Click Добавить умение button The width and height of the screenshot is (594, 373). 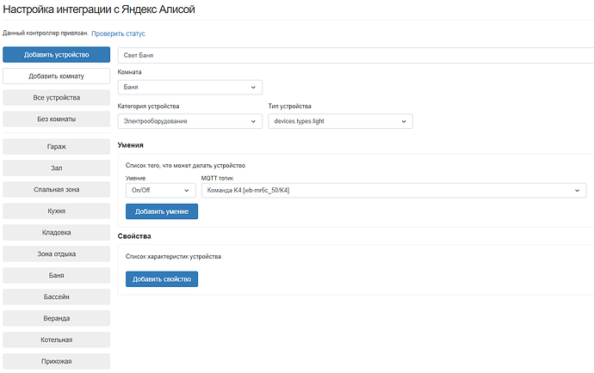point(162,211)
